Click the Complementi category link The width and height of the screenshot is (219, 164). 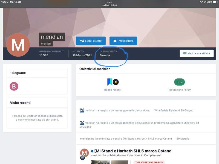coord(152,155)
